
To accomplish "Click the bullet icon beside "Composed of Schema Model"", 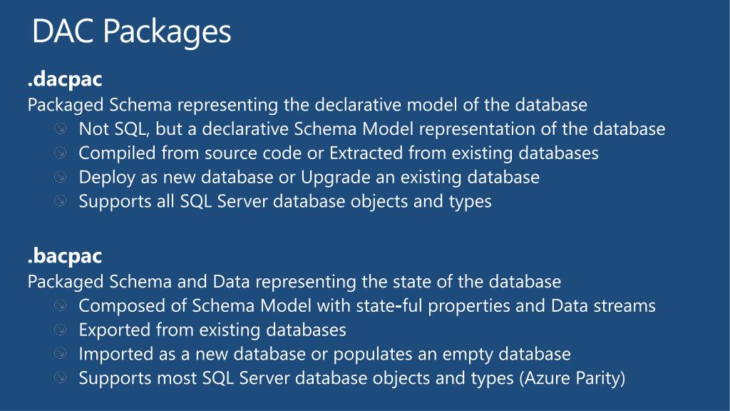I will coord(60,305).
